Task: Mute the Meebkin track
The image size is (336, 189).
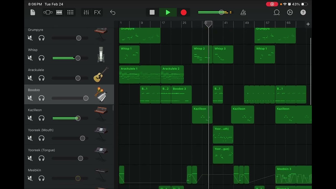Action: coord(30,178)
